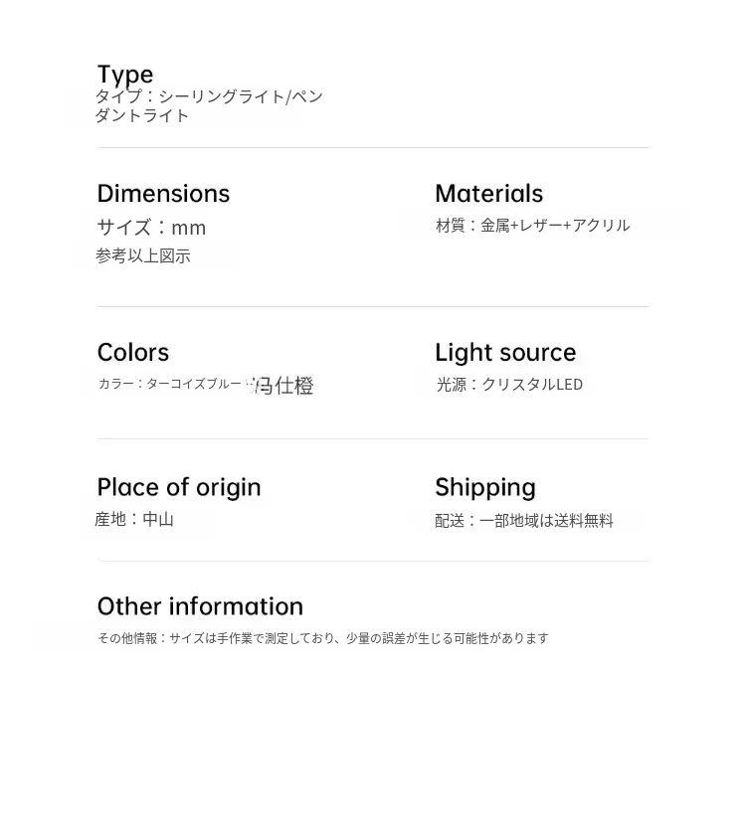Select the 参考以上図示 text
This screenshot has width=746, height=834.
[143, 255]
